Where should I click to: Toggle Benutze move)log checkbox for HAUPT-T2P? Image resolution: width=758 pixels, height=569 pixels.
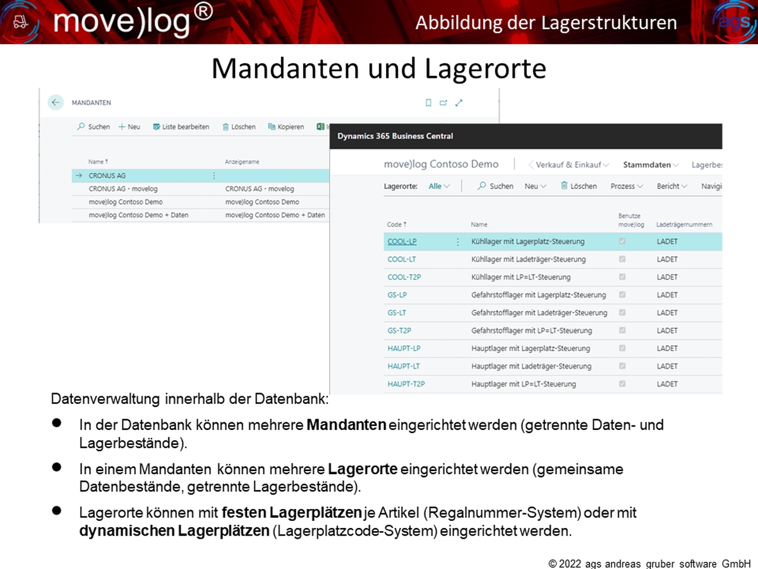point(622,384)
